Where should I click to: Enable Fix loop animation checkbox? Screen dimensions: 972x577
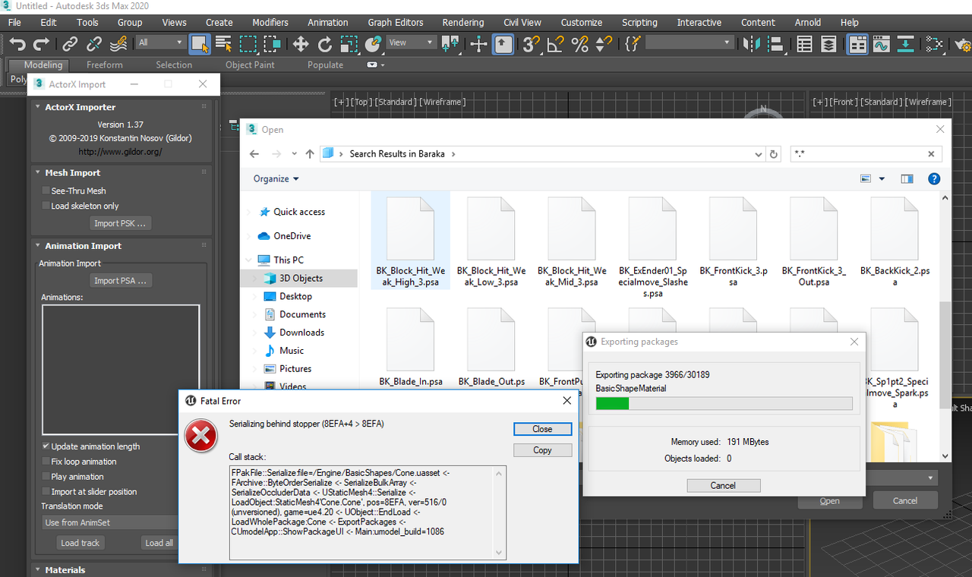point(46,462)
